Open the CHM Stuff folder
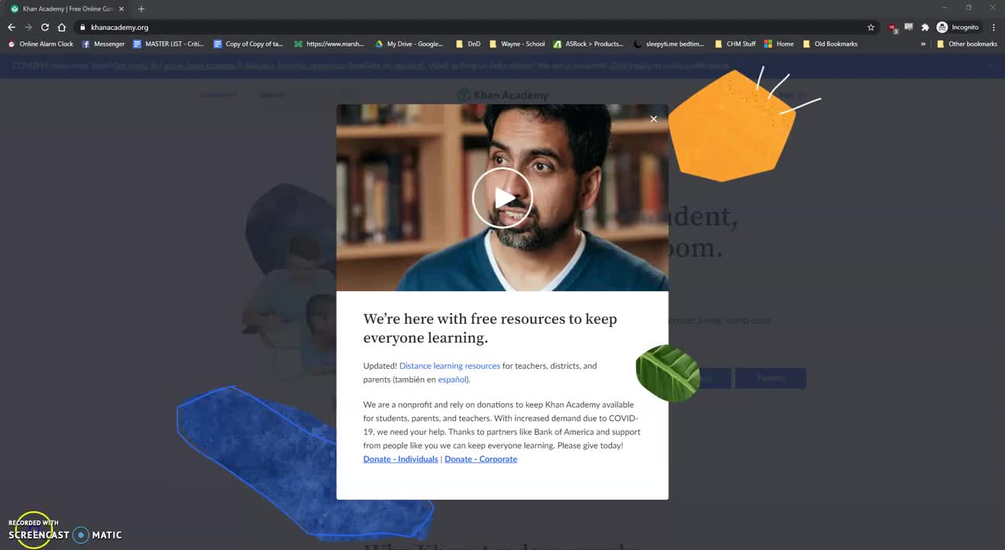This screenshot has width=1005, height=550. coord(735,44)
